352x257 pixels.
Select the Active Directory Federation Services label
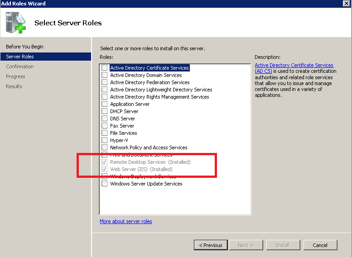click(150, 82)
